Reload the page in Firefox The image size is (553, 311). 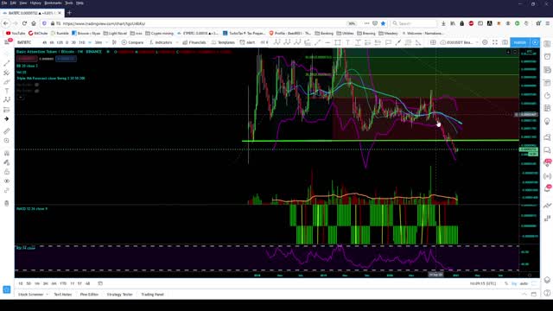24,23
